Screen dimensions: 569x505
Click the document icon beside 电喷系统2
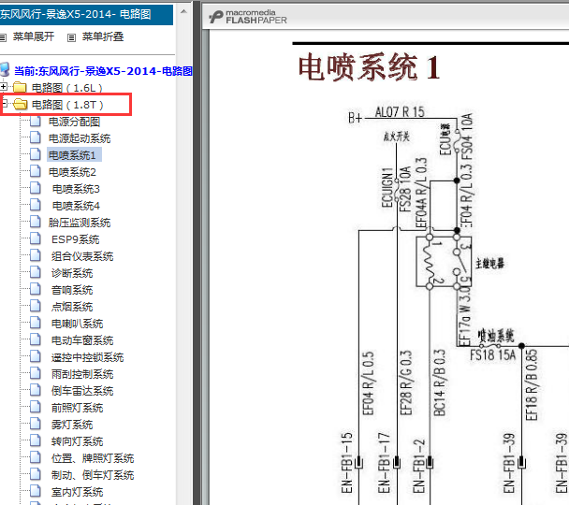coord(36,171)
